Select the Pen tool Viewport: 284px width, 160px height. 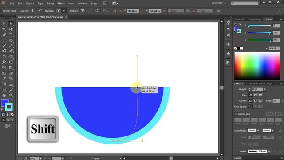pyautogui.click(x=4, y=35)
